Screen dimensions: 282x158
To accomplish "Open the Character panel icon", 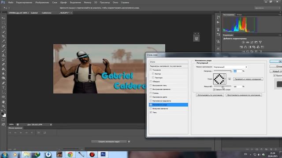I will [x=218, y=48].
